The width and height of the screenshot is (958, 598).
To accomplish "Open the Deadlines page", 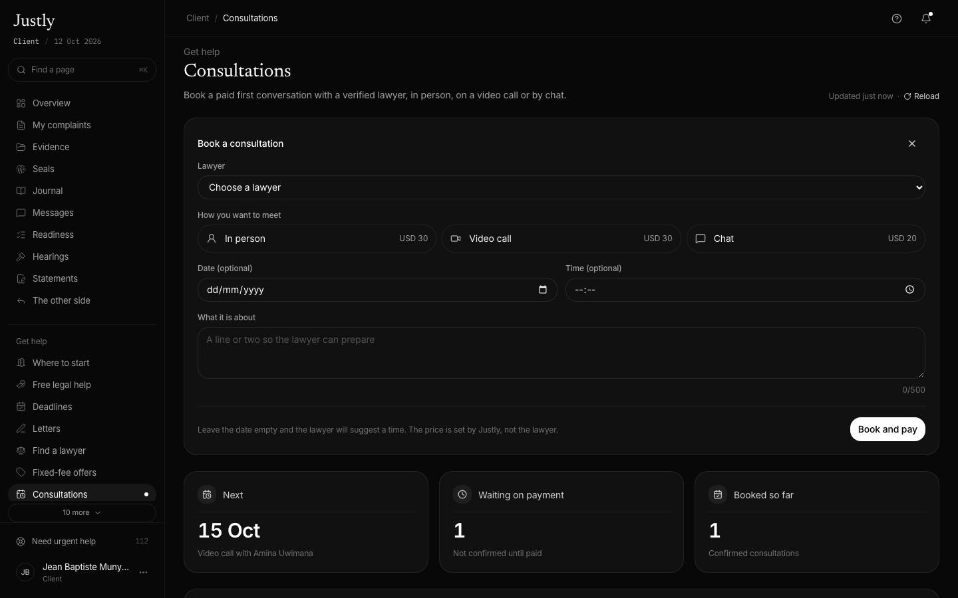I will point(82,407).
